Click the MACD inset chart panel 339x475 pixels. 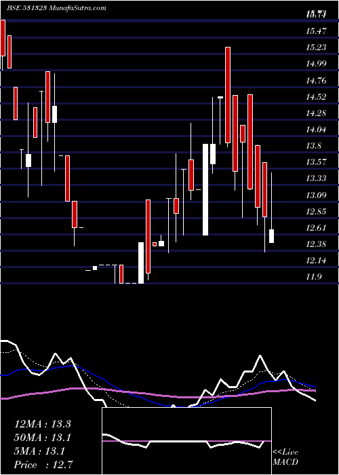pos(186,441)
